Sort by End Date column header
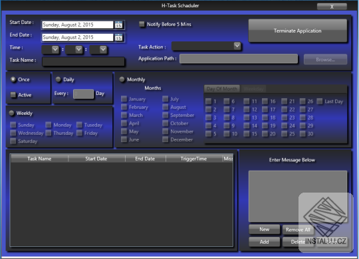 [145, 159]
